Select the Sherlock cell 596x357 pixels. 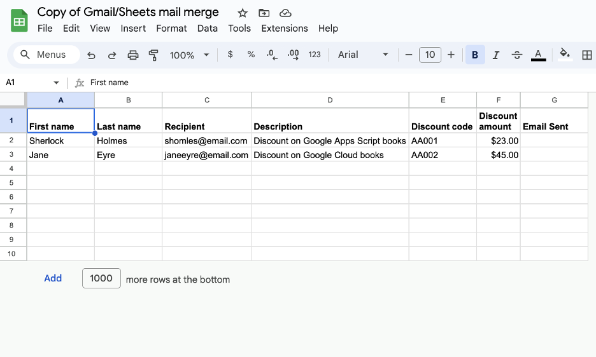pyautogui.click(x=61, y=140)
